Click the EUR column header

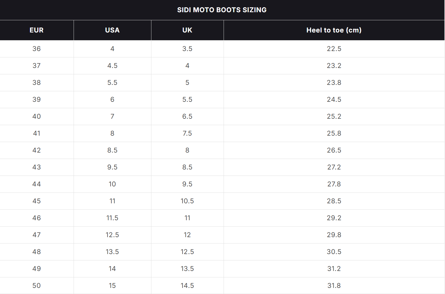click(37, 30)
